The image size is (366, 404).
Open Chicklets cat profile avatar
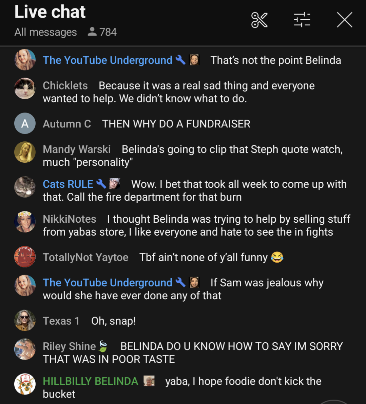coord(25,88)
